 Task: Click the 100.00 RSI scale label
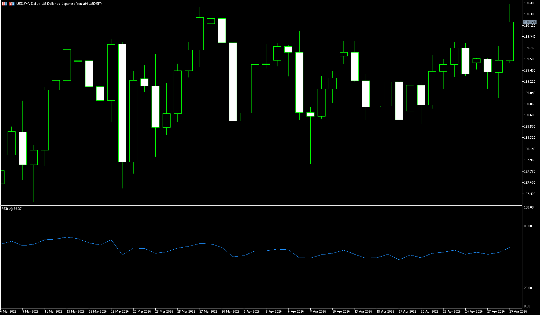point(529,207)
